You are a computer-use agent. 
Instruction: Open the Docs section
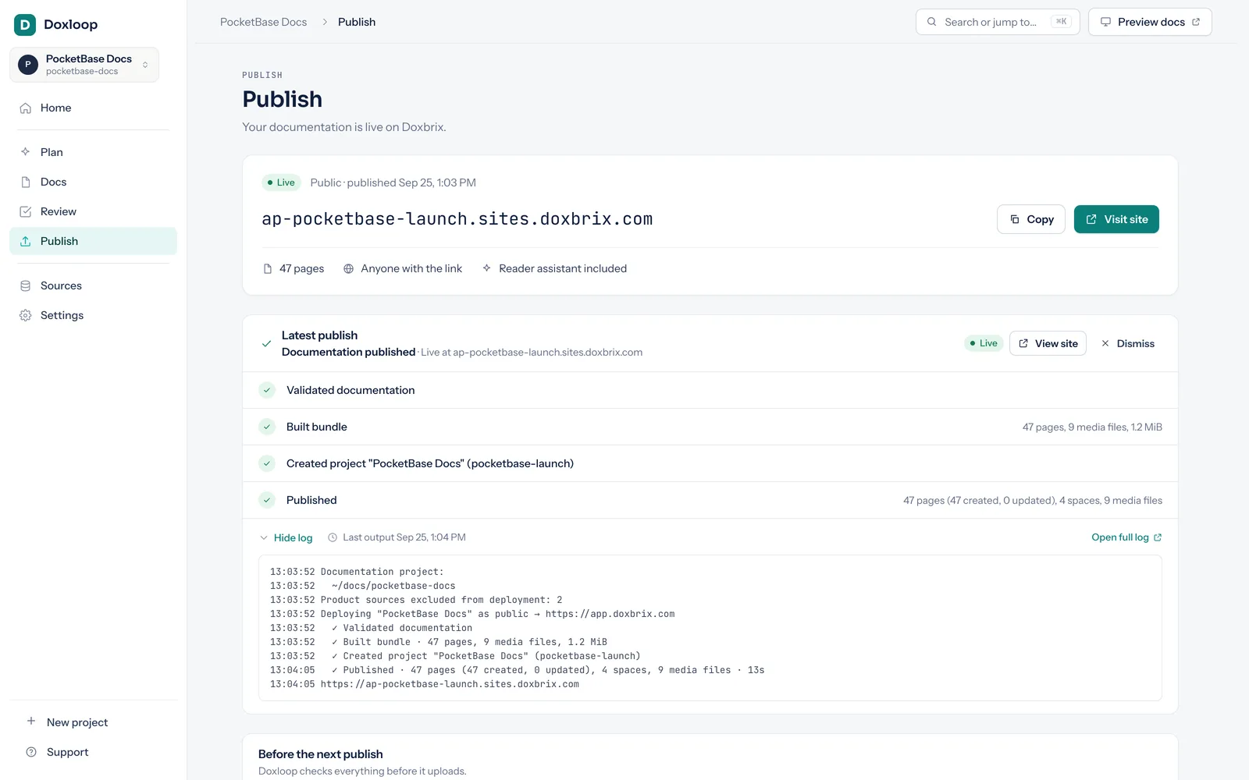click(93, 182)
